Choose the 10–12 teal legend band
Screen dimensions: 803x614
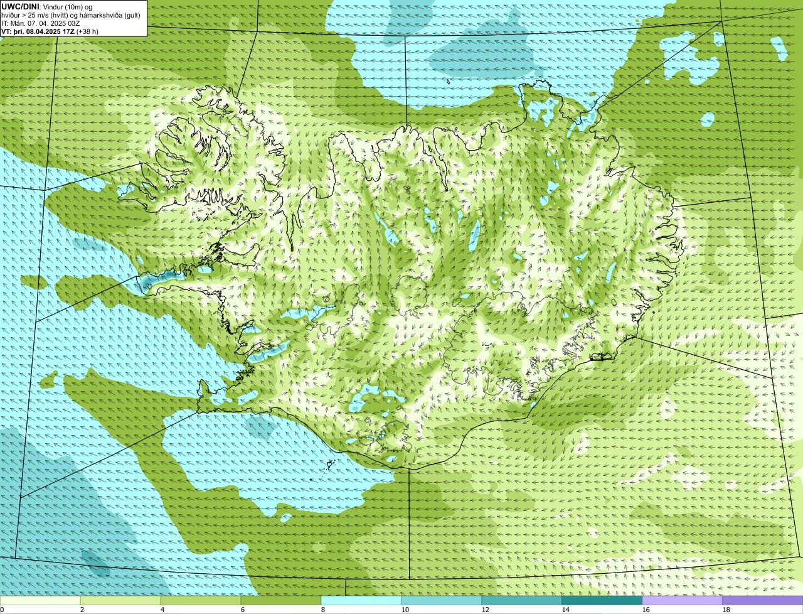click(442, 600)
